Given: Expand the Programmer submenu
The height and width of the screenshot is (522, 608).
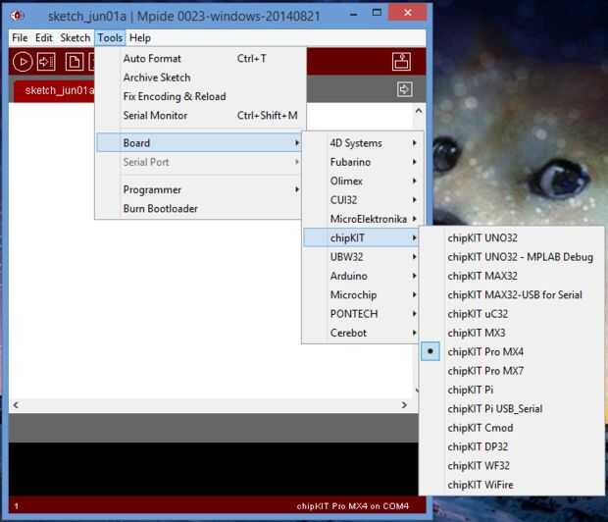Looking at the screenshot, I should (198, 189).
